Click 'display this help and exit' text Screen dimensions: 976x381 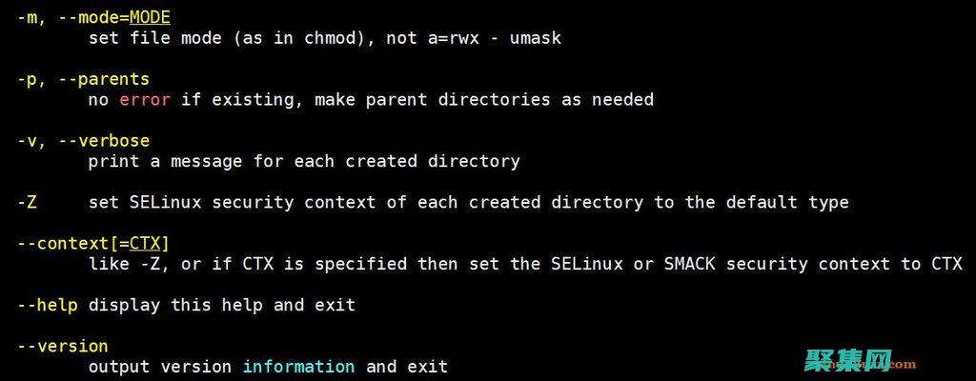222,305
